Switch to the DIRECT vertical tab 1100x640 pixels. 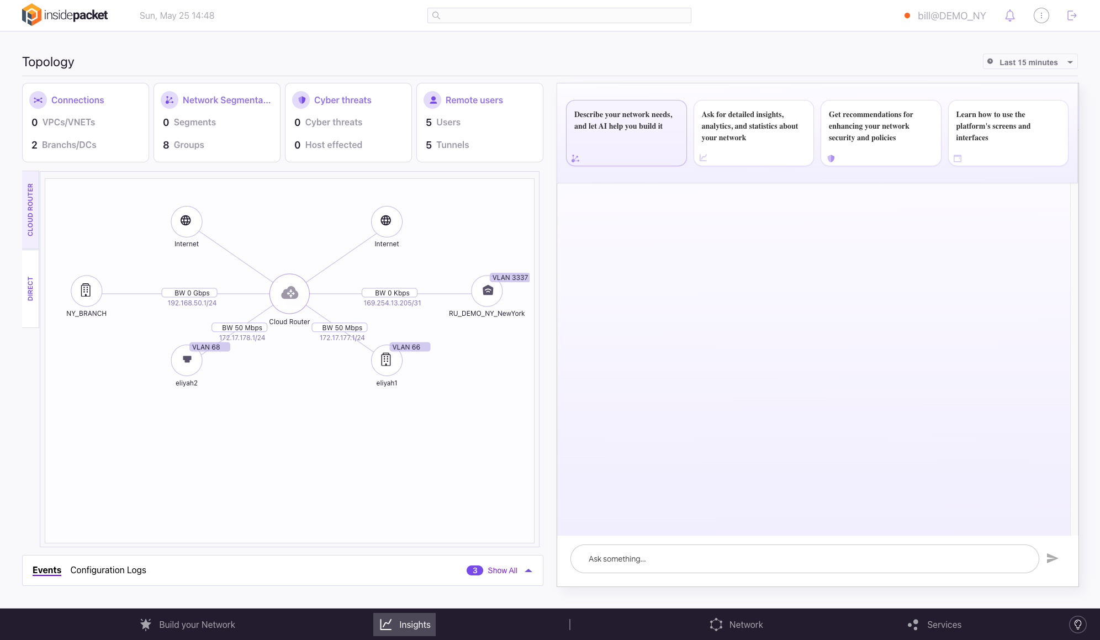[x=30, y=289]
